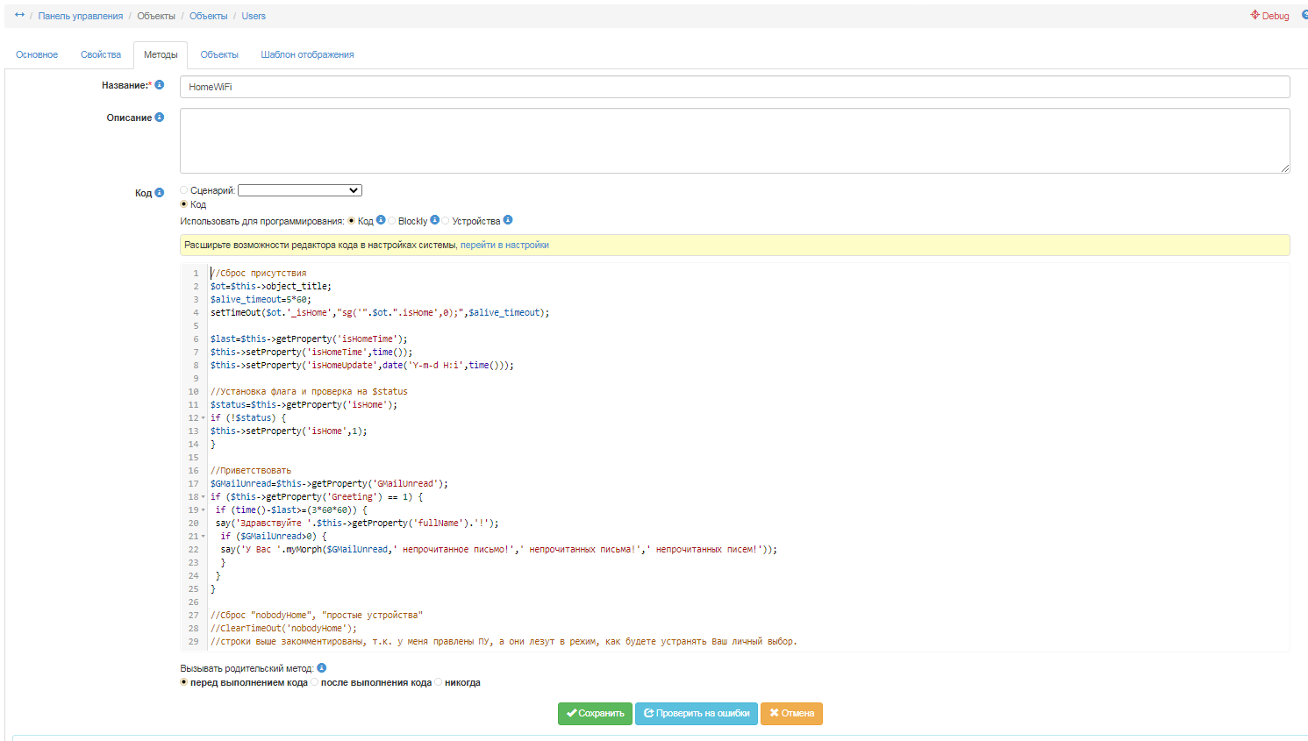The width and height of the screenshot is (1308, 741).
Task: Click info icon next to Название label
Action: pyautogui.click(x=160, y=85)
